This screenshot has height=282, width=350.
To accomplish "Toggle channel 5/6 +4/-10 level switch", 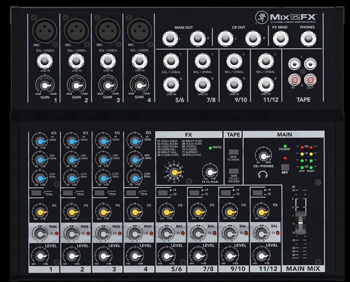I will [162, 193].
